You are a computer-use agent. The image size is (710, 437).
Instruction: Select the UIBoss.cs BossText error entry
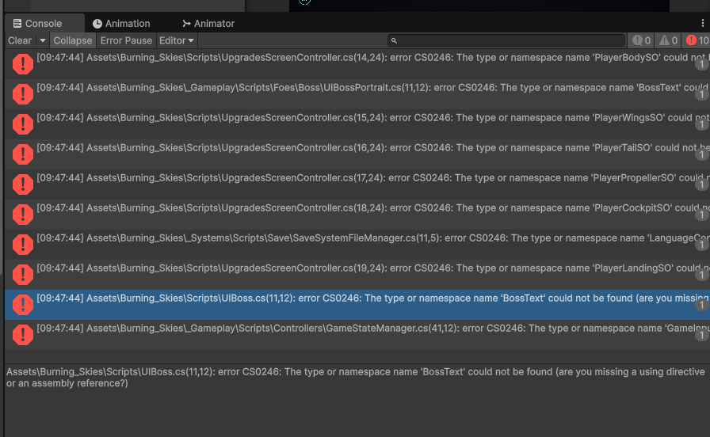[357, 305]
